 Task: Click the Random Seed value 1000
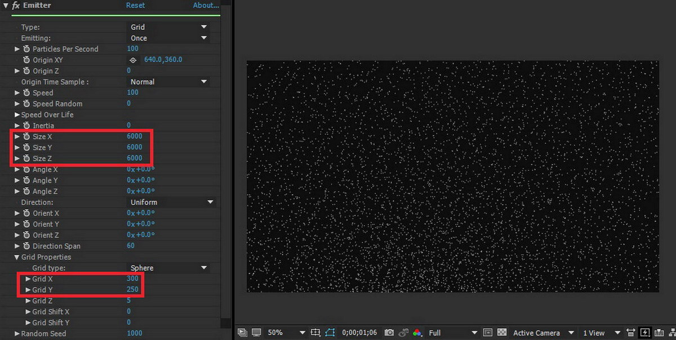pos(135,334)
